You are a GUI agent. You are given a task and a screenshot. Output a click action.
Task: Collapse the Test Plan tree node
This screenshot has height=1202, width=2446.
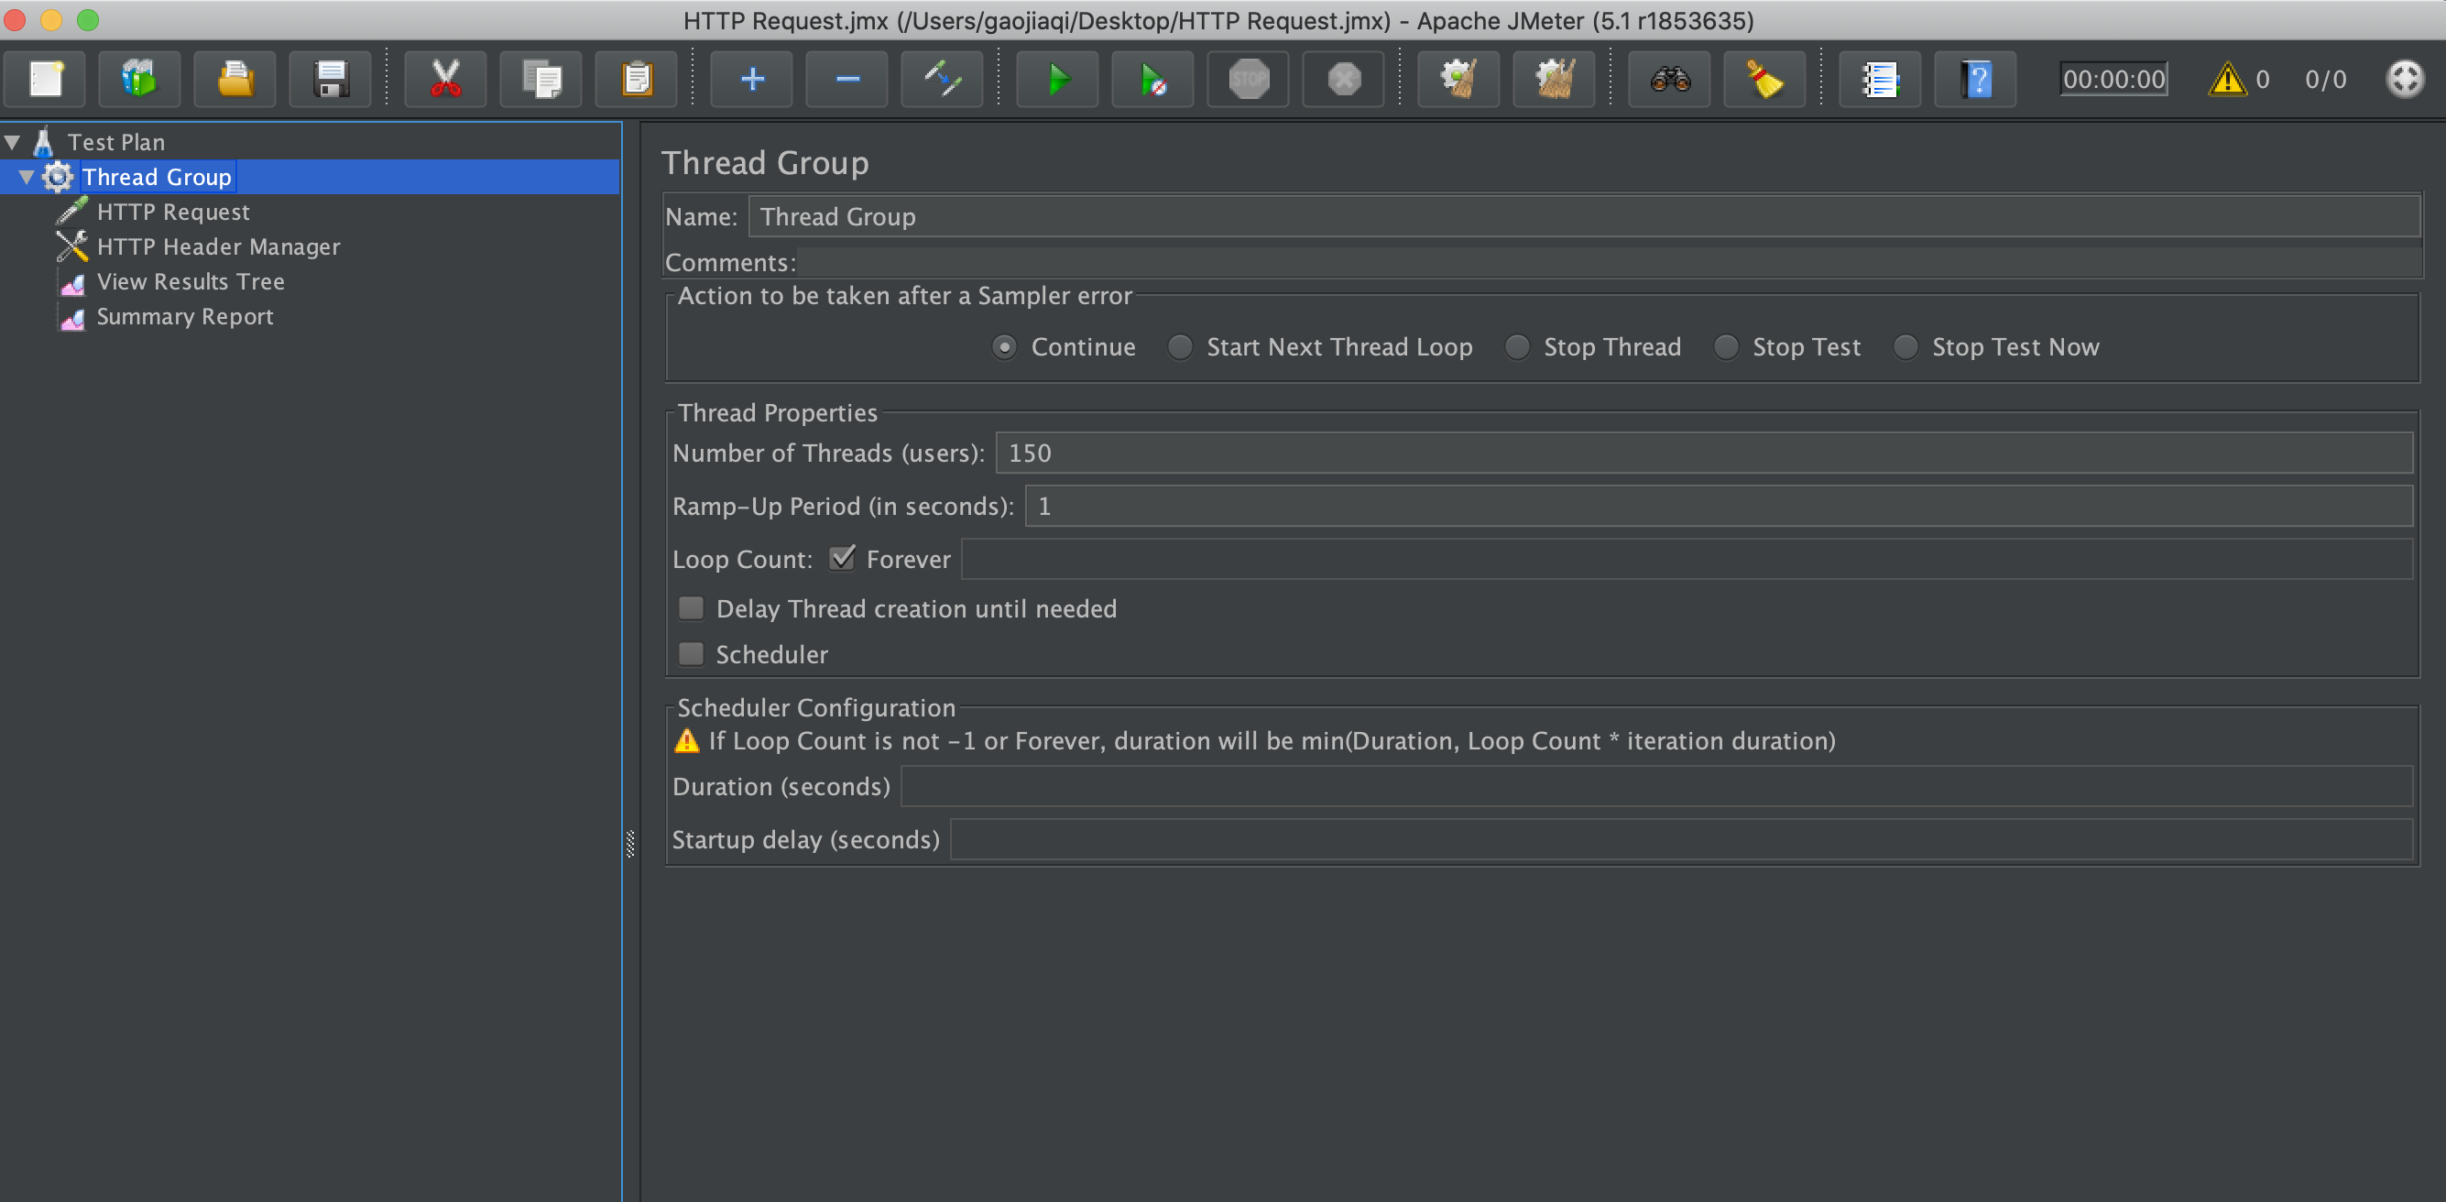click(x=12, y=142)
